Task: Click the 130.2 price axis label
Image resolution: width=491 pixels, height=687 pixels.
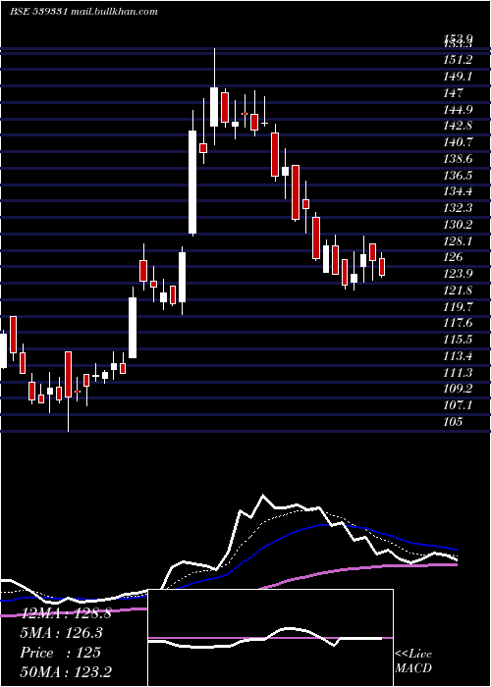Action: [x=459, y=225]
